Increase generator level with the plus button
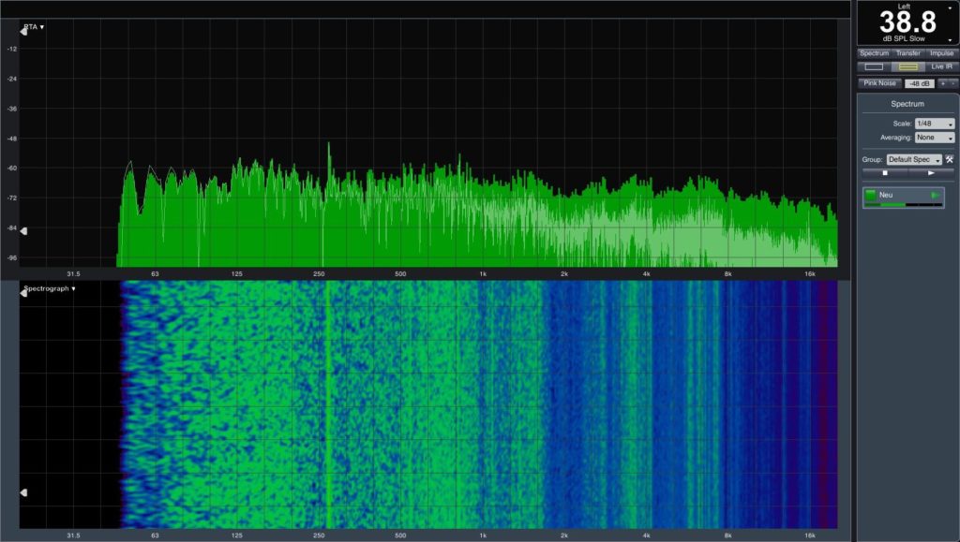This screenshot has width=960, height=542. (943, 83)
